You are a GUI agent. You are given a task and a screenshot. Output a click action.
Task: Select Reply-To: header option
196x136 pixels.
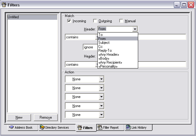coord(105,51)
